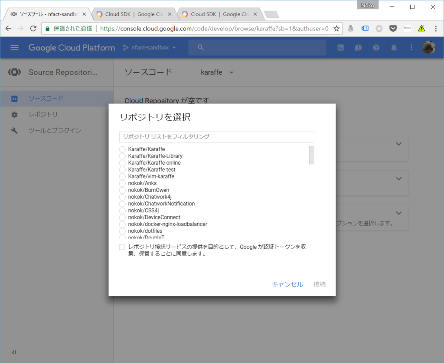Expand the second collapsed panel chevron
The height and width of the screenshot is (363, 444).
[x=399, y=178]
